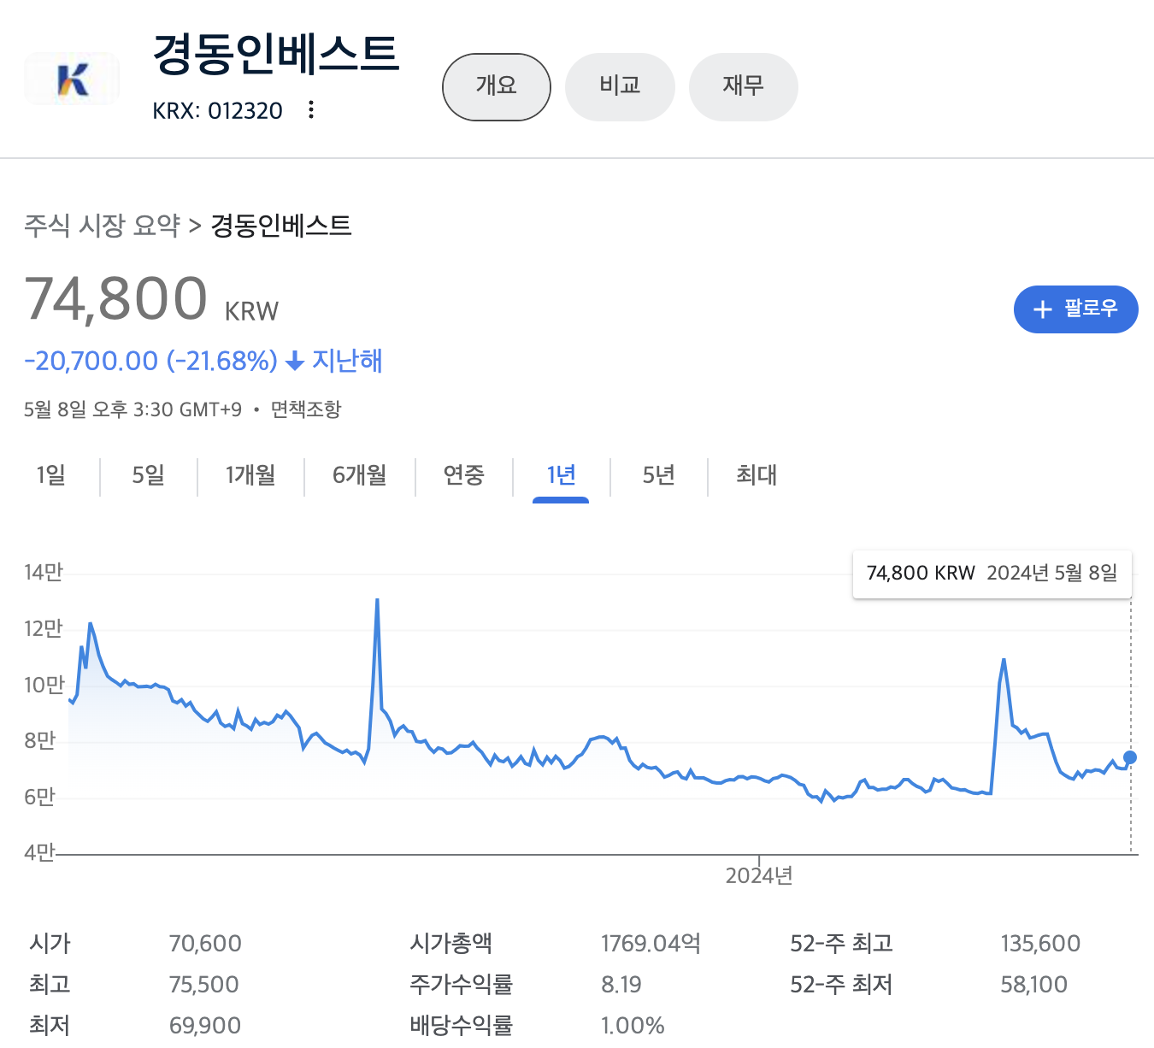
Task: Click the 52-주 최저 value 58,100
Action: [1034, 985]
